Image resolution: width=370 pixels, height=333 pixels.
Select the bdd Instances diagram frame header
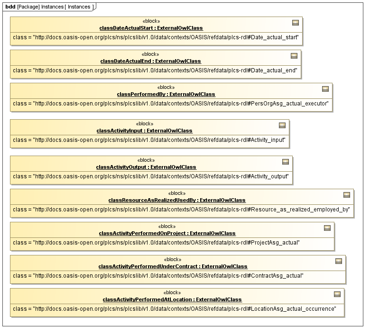click(x=48, y=7)
